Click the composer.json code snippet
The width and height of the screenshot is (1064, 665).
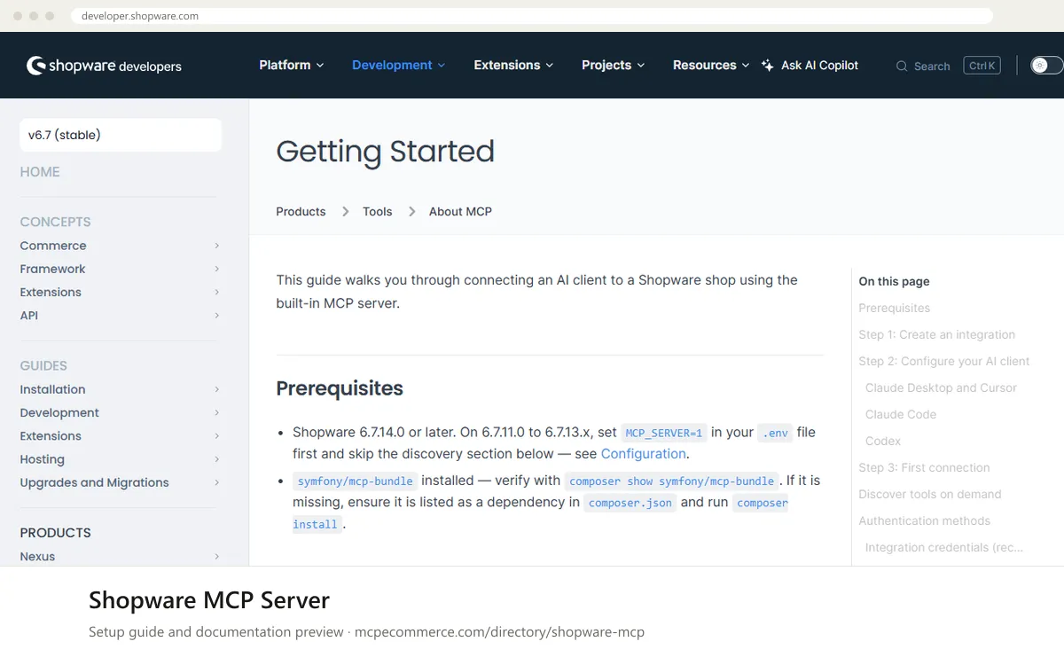point(630,502)
